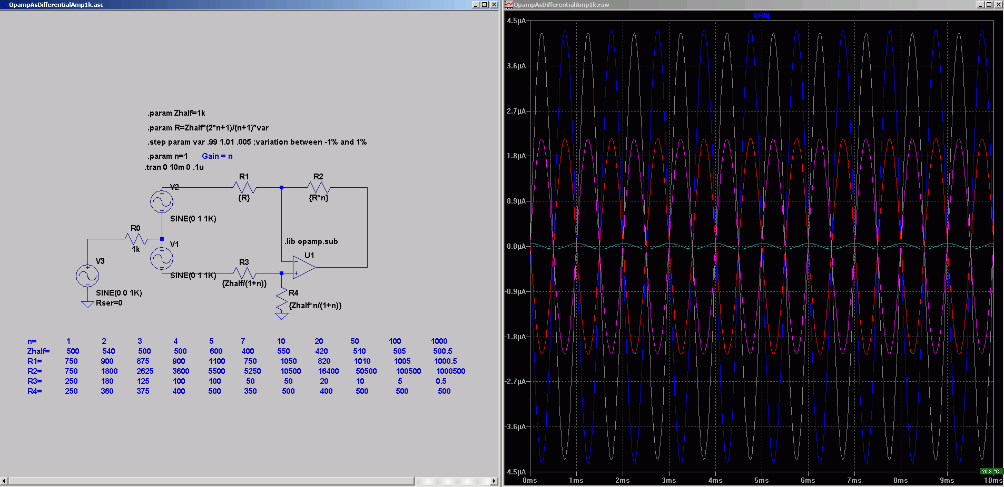Click the .tran 0 10m directive text
Screen dimensions: 1004x487
click(x=174, y=167)
